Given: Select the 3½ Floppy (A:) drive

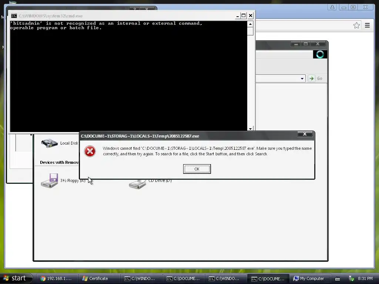Looking at the screenshot, I should click(63, 180).
